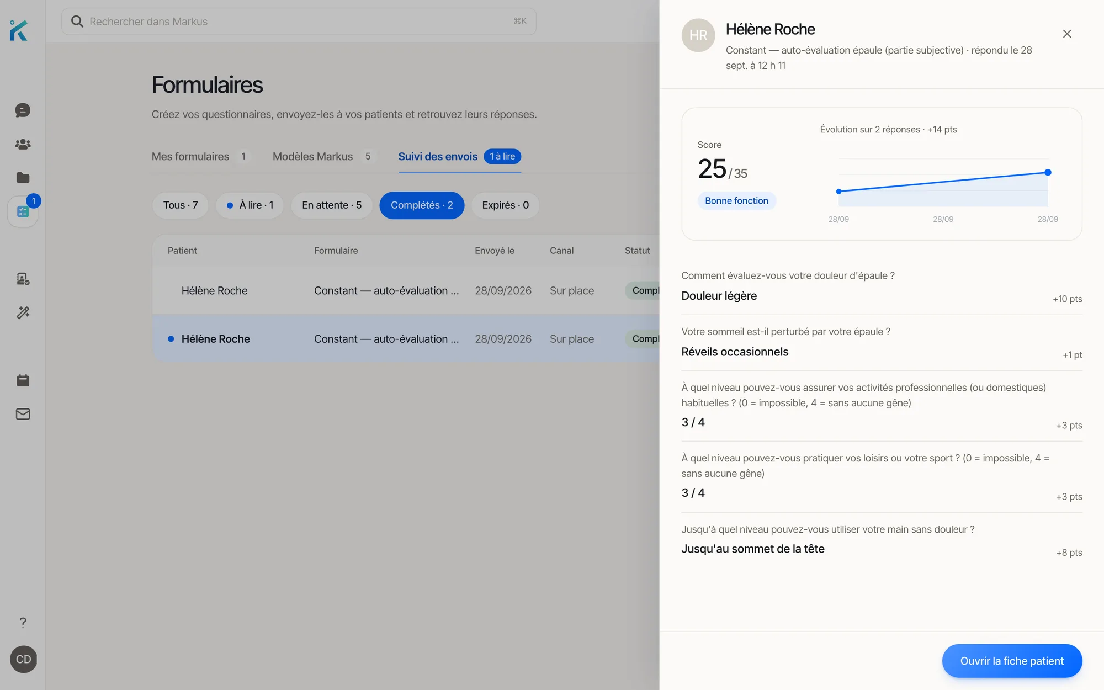Click the +8 pts score value

pos(1069,553)
